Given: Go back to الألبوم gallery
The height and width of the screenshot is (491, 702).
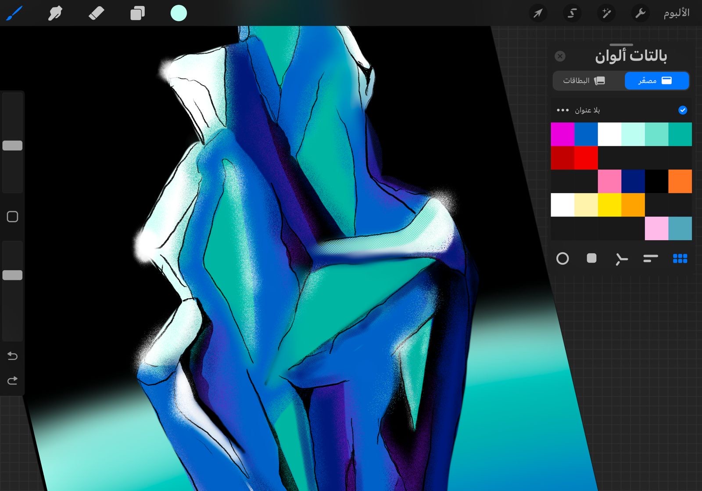Looking at the screenshot, I should click(x=676, y=13).
